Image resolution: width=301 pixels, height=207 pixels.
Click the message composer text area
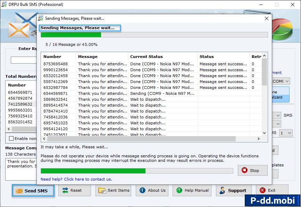click(21, 169)
